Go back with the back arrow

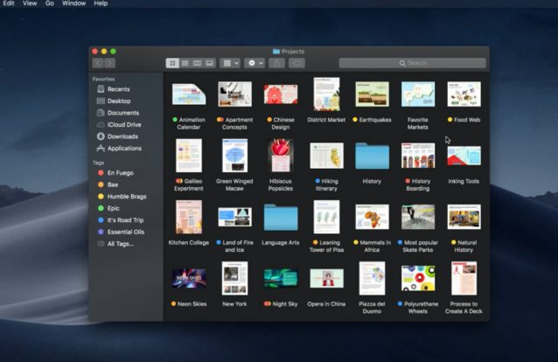tap(98, 63)
